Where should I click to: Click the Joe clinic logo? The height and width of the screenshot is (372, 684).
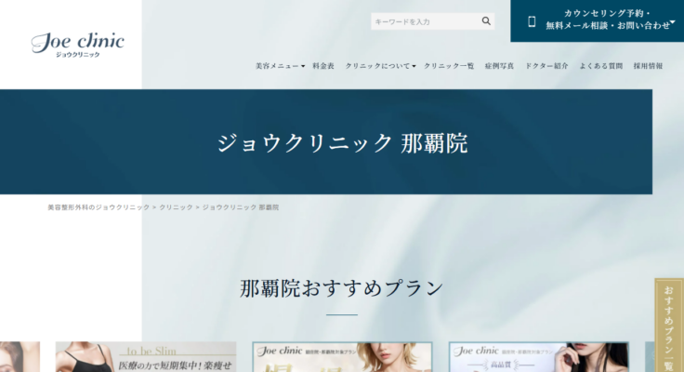pos(77,44)
